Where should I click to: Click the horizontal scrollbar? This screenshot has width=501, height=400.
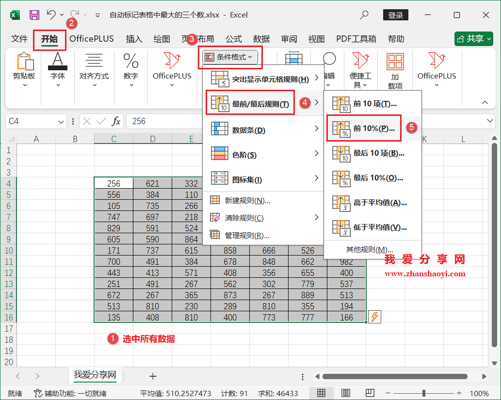(x=395, y=376)
